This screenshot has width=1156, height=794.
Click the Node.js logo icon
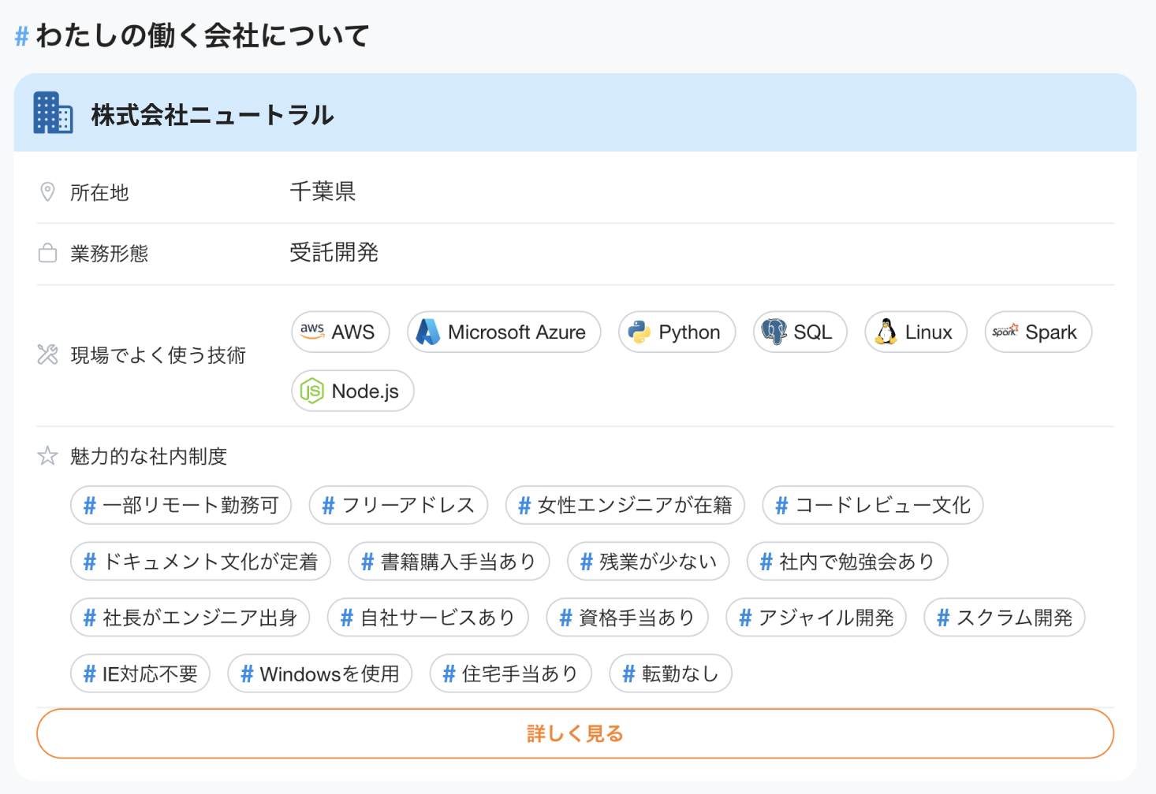click(x=312, y=391)
